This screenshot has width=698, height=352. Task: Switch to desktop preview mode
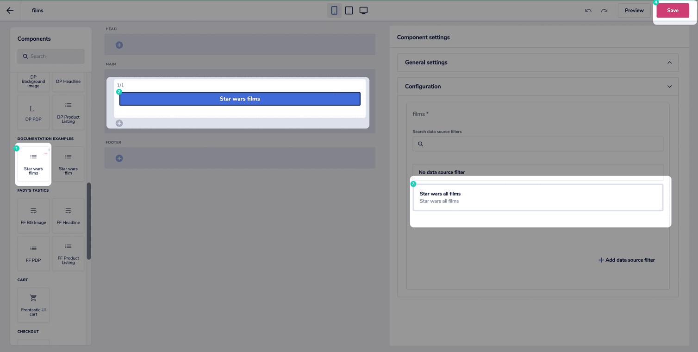363,10
